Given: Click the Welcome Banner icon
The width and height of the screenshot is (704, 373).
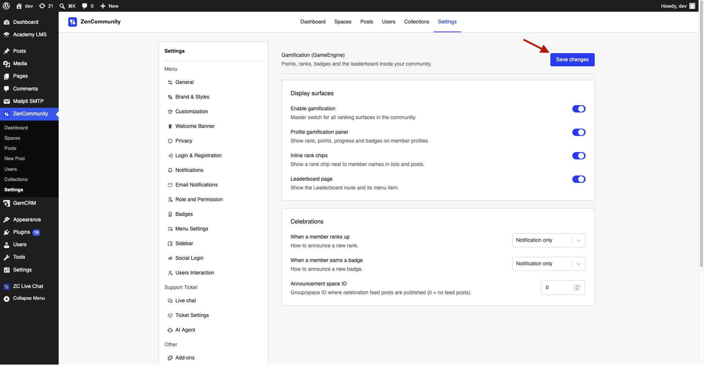Looking at the screenshot, I should (x=170, y=126).
